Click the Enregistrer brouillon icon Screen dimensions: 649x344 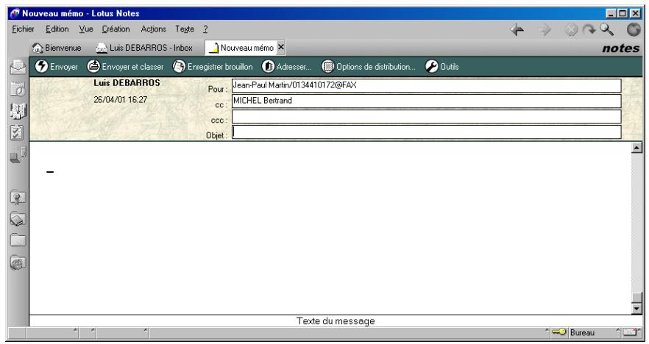pos(179,66)
